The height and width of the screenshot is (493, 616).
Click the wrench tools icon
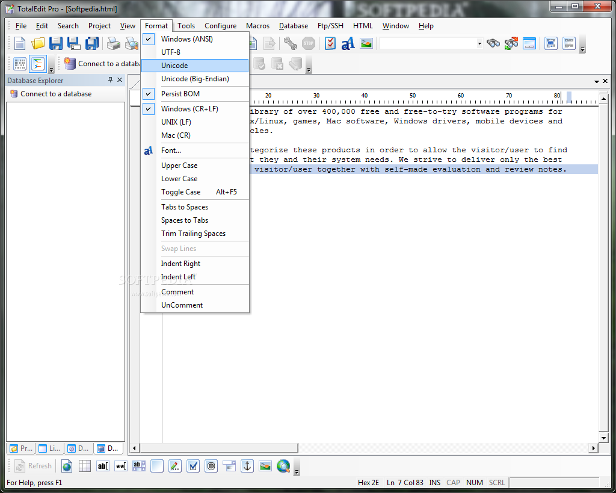coord(291,43)
